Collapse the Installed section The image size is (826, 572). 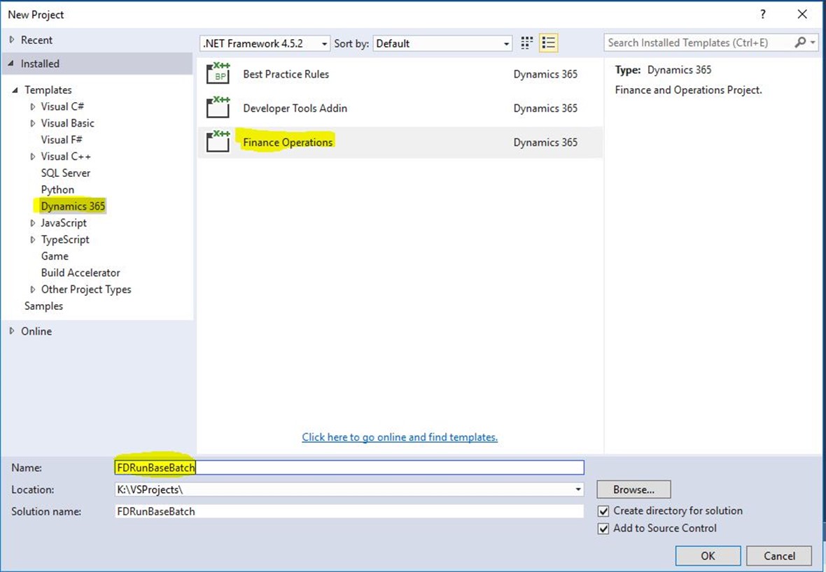(11, 63)
